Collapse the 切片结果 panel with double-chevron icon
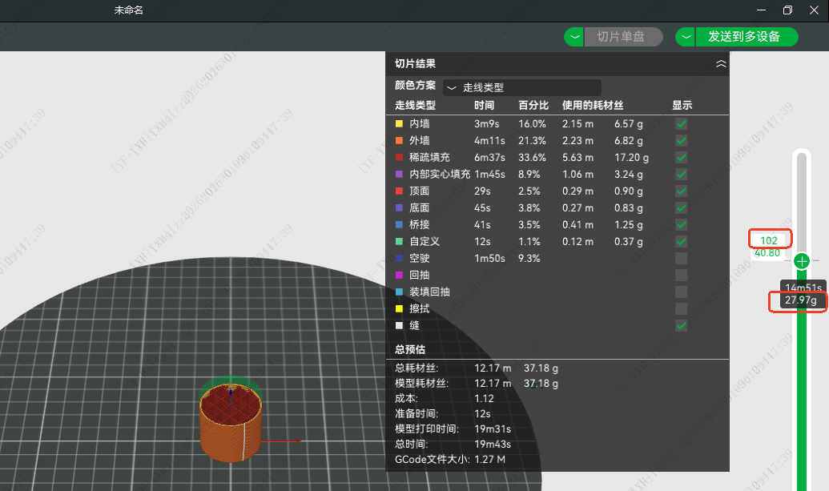The image size is (829, 491). pyautogui.click(x=721, y=64)
